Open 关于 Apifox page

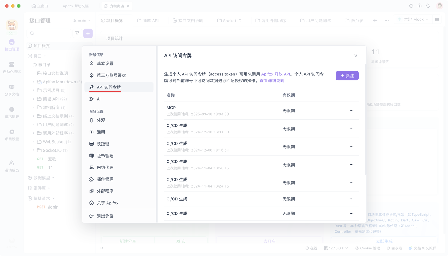point(119,203)
